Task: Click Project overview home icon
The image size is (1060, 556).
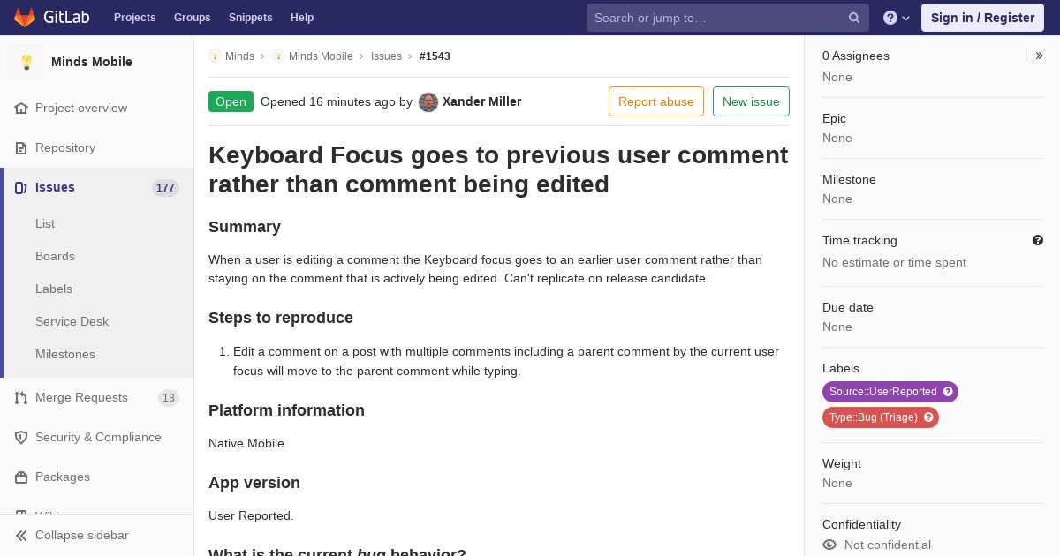Action: [21, 108]
